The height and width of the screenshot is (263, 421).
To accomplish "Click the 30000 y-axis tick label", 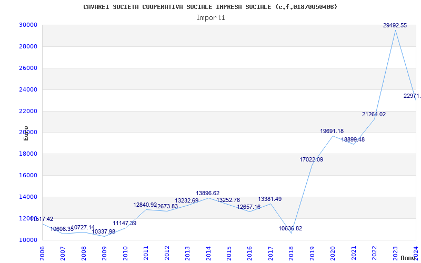I will pos(28,25).
